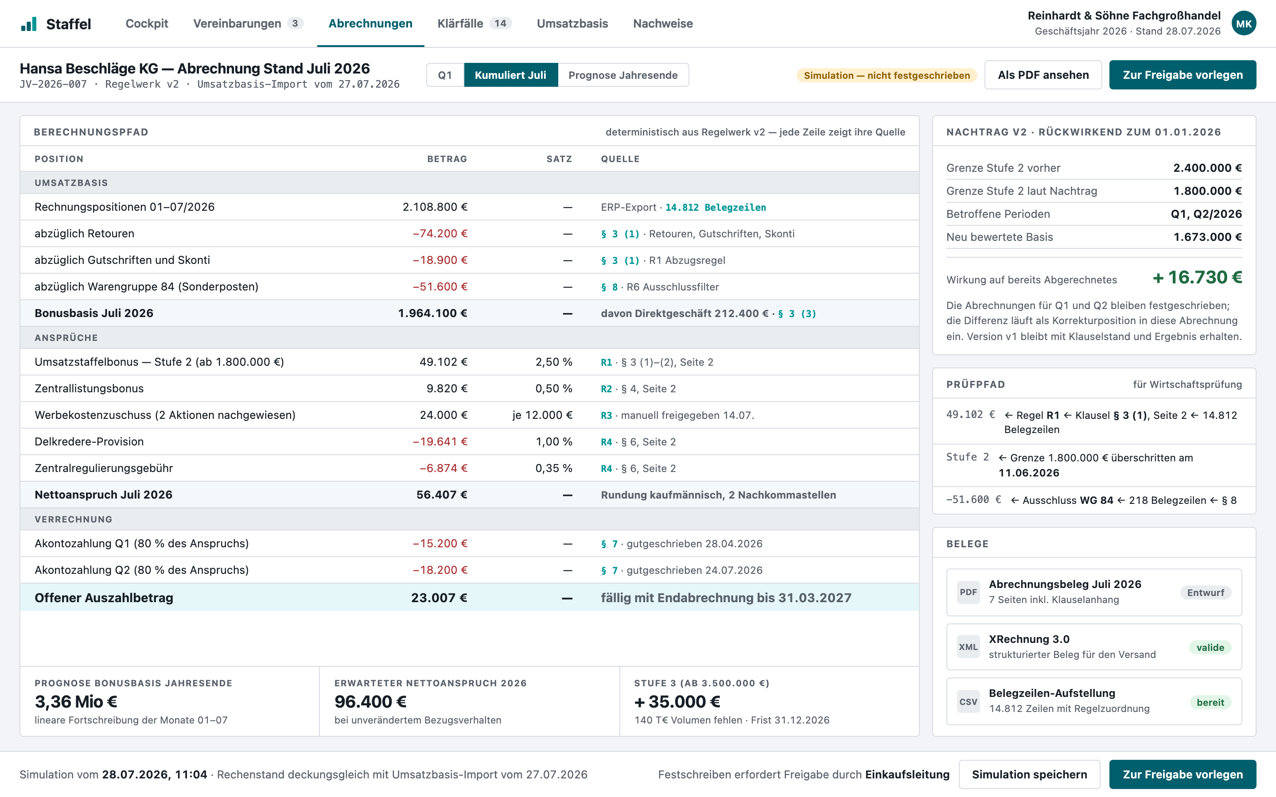Screen dimensions: 1276x797
Task: Click Reinhardt & Söhne Fachgroßhandel company name
Action: pos(1124,15)
